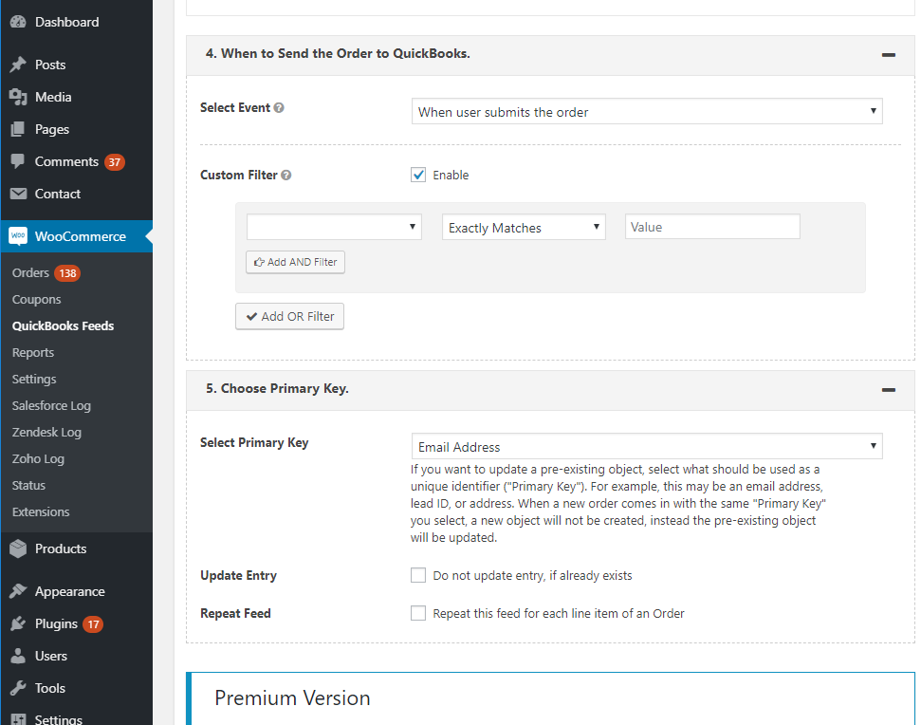Click the Plugins plug icon
Screen dimensions: 921x725
18,623
